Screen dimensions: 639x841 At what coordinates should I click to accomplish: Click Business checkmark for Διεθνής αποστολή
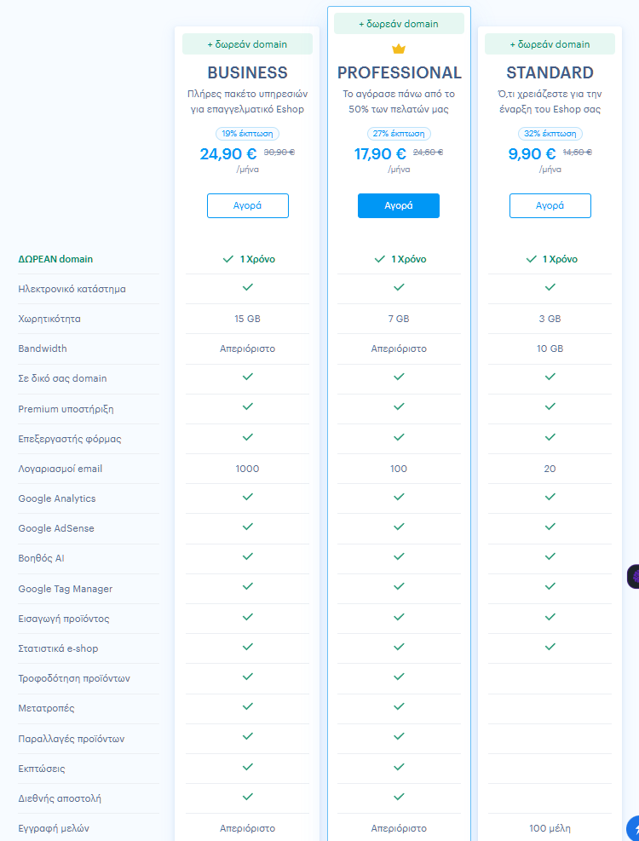coord(248,797)
